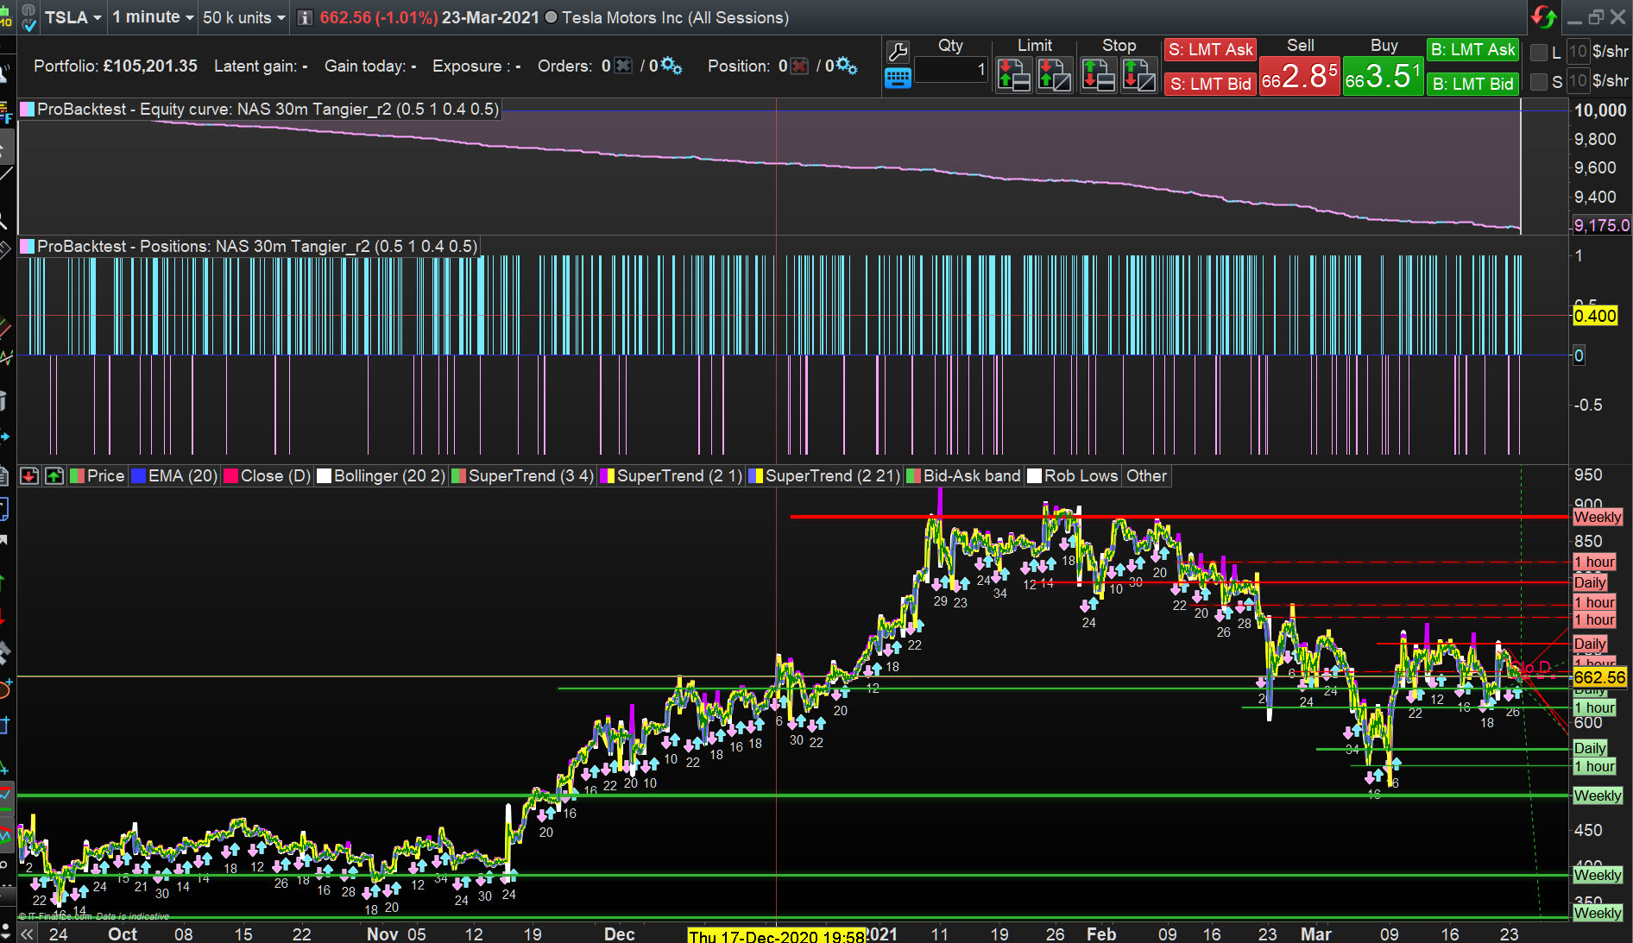Image resolution: width=1633 pixels, height=943 pixels.
Task: Open the order settings wrench icon
Action: tap(898, 52)
